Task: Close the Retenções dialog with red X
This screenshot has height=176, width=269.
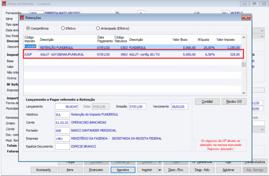Action: [246, 17]
